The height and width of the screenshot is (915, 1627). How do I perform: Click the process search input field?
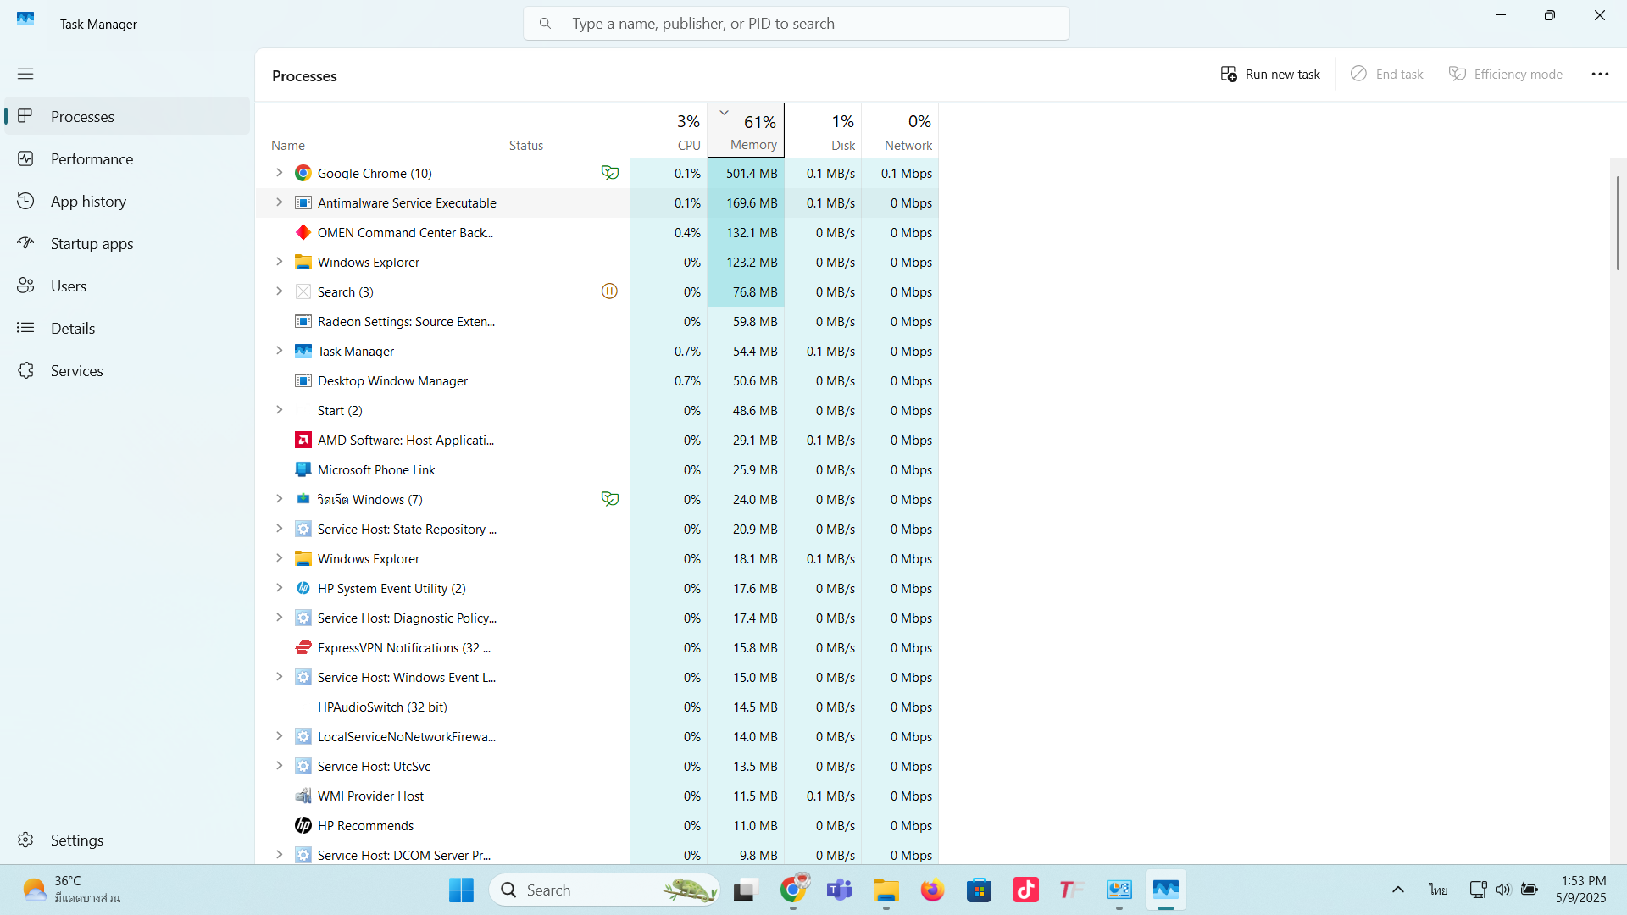tap(797, 24)
